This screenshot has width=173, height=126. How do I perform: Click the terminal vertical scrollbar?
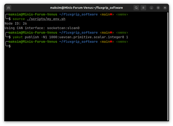pyautogui.click(x=168, y=67)
